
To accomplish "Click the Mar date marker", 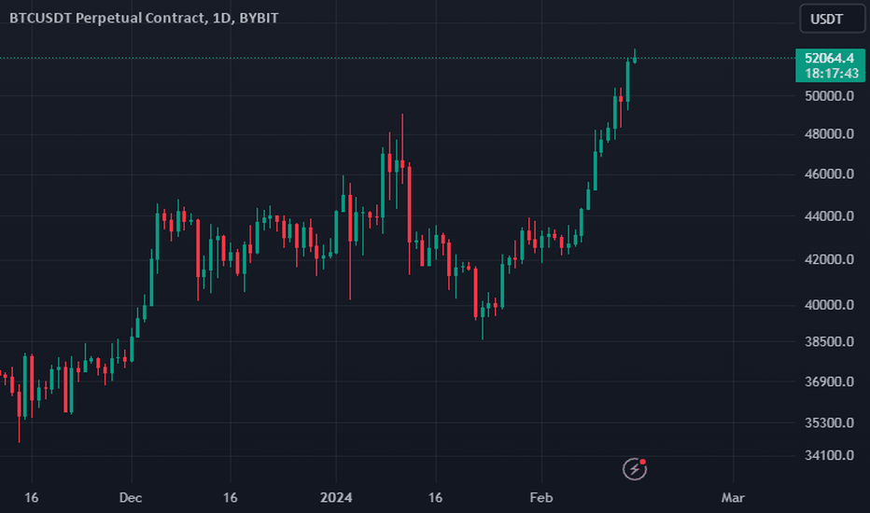I will [x=733, y=497].
